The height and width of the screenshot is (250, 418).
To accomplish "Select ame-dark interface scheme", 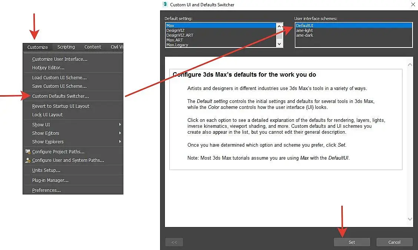I will click(x=354, y=35).
